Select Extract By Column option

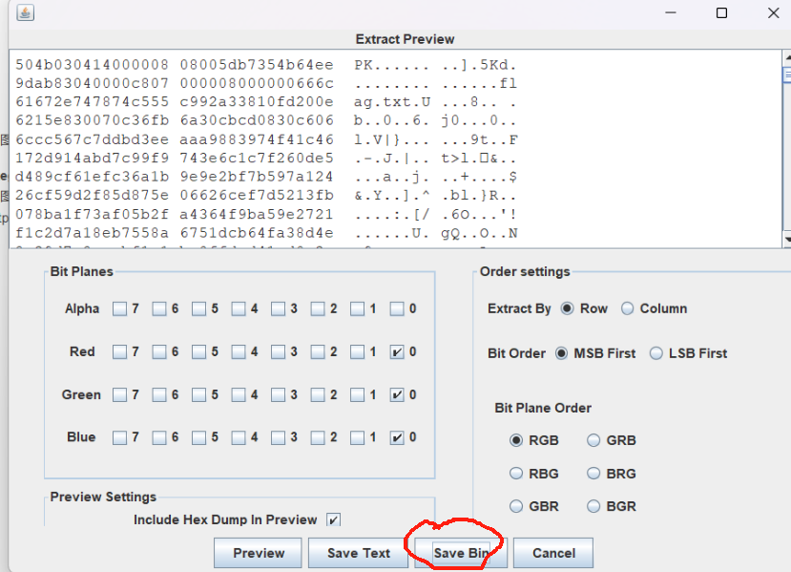click(x=628, y=308)
